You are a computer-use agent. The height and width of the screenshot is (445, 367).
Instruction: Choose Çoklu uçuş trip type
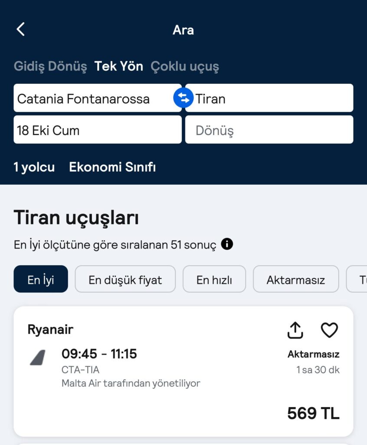(x=185, y=66)
